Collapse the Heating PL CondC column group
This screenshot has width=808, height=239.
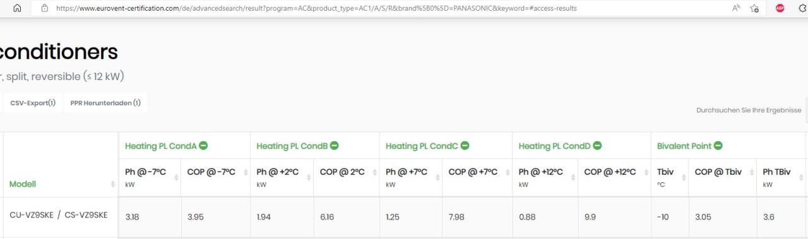[x=465, y=146]
